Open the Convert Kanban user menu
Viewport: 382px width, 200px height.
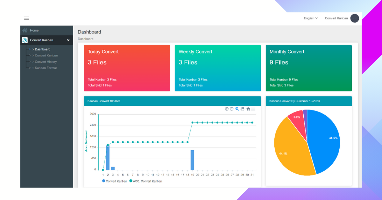(336, 18)
